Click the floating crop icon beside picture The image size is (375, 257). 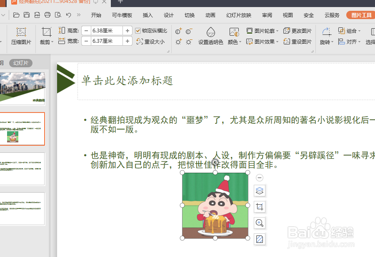[x=260, y=207]
